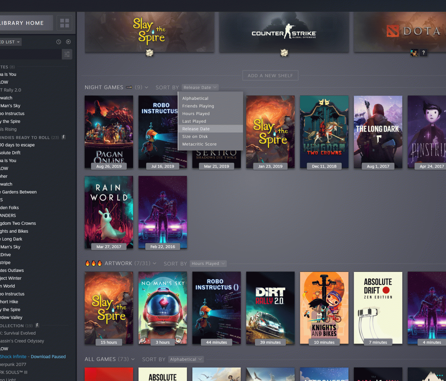Collapse the Night Games shelf chevron

click(147, 87)
